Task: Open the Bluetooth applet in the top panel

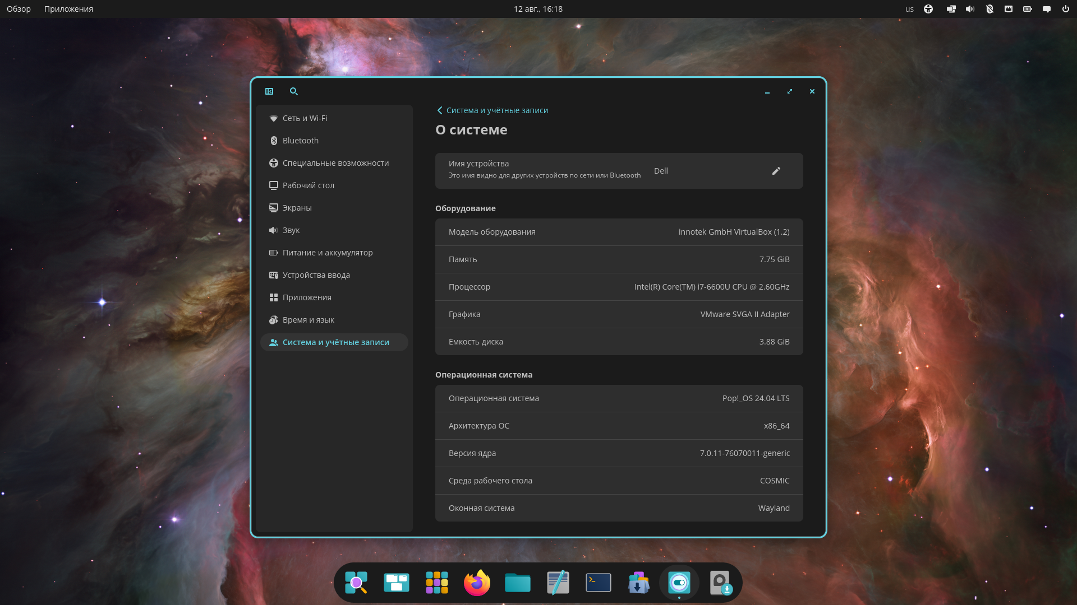Action: (989, 9)
